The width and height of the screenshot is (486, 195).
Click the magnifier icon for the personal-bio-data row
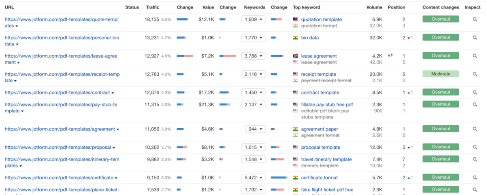tap(475, 38)
